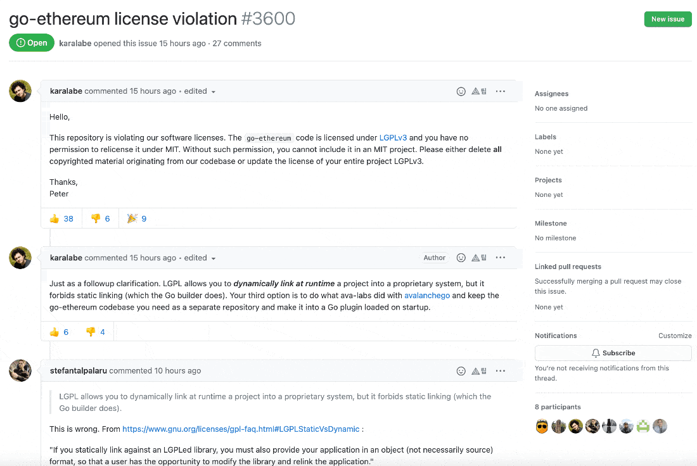
Task: Click '10 hours ago' timestamp on stefantalpalaru comment
Action: click(177, 370)
